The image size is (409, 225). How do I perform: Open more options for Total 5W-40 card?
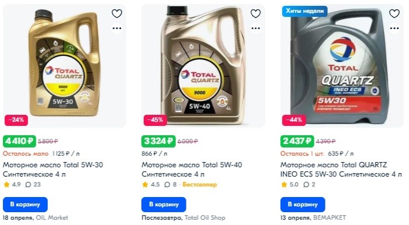click(256, 28)
